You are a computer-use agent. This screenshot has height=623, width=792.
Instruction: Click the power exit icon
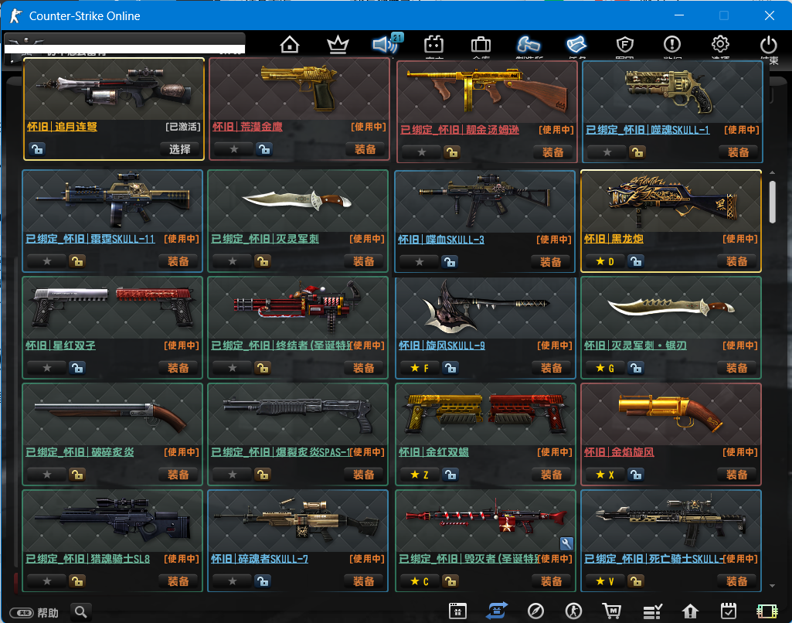coord(768,45)
